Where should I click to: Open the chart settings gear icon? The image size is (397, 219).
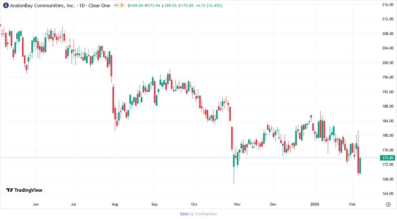(388, 204)
